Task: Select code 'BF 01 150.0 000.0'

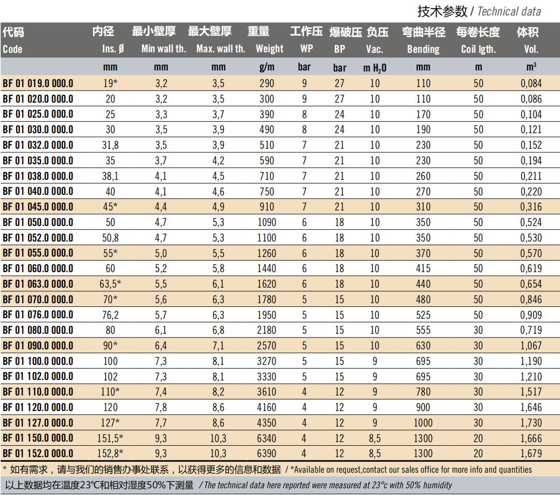Action: point(38,438)
